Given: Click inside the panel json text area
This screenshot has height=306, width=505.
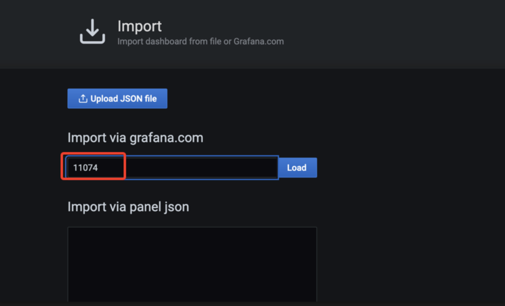Looking at the screenshot, I should (192, 264).
